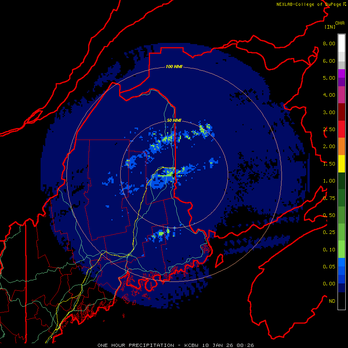The height and width of the screenshot is (348, 348).
Task: Pick the orange swatch in the color scale
Action: 341,147
